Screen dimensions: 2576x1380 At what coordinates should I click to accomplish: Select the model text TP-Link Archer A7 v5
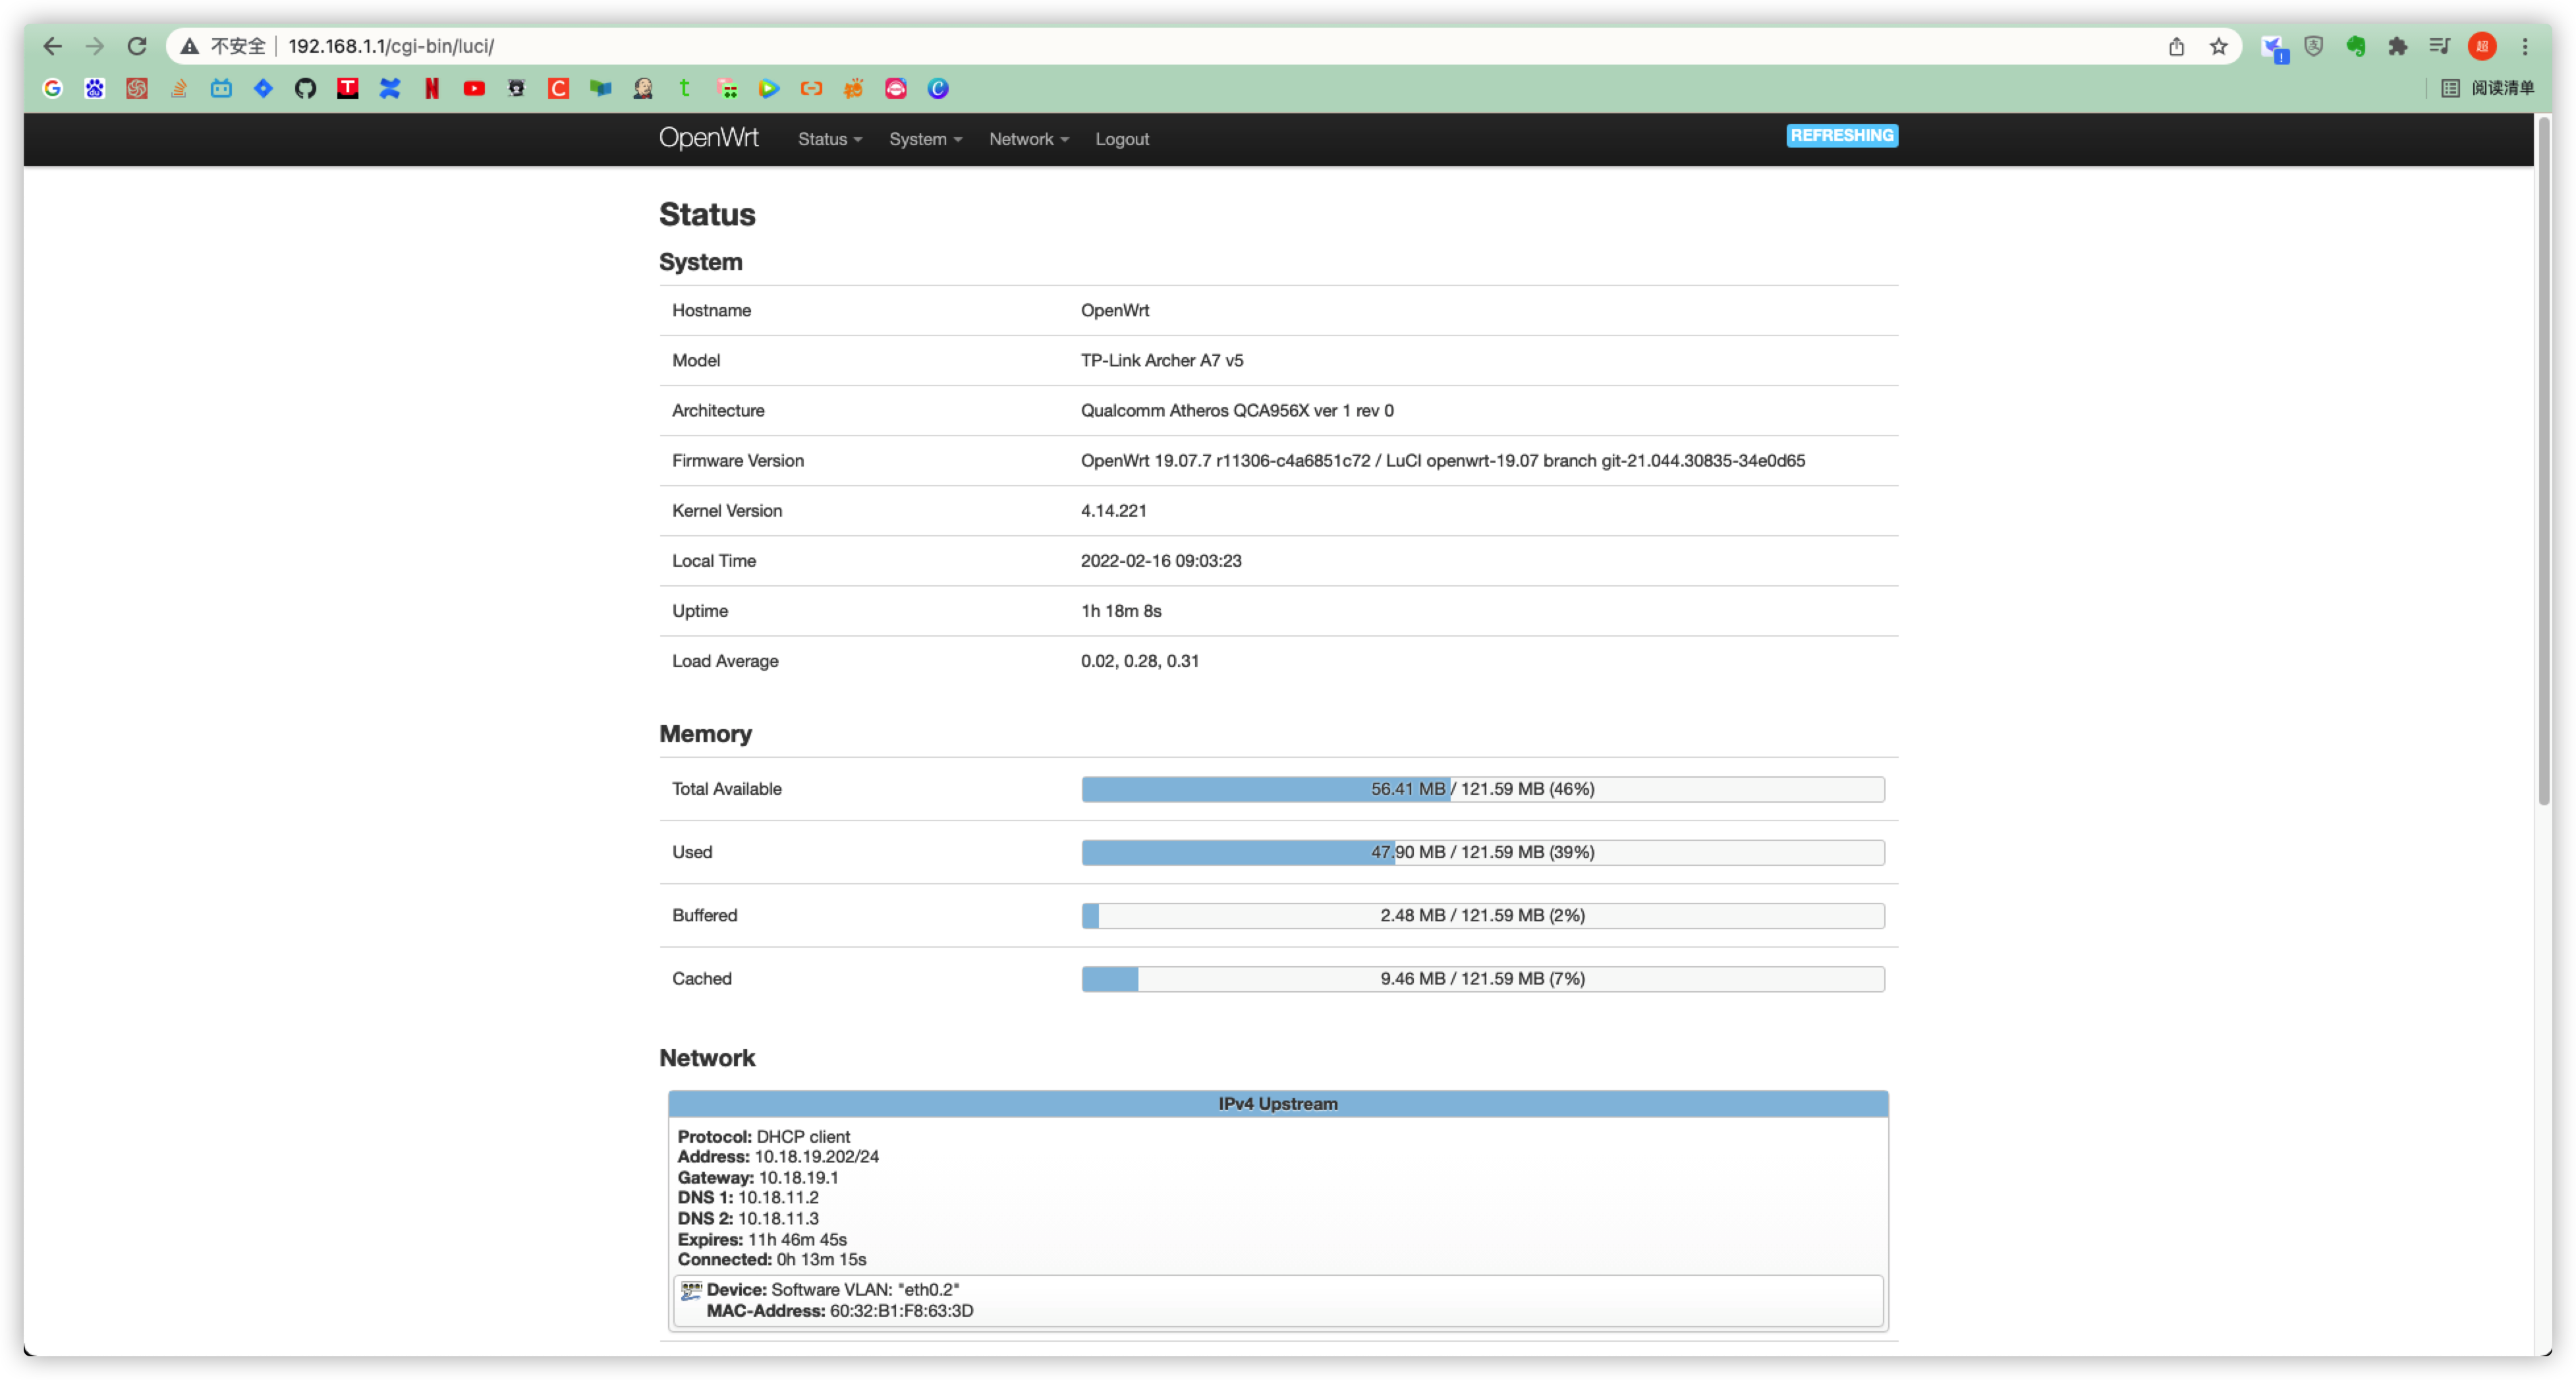point(1162,360)
